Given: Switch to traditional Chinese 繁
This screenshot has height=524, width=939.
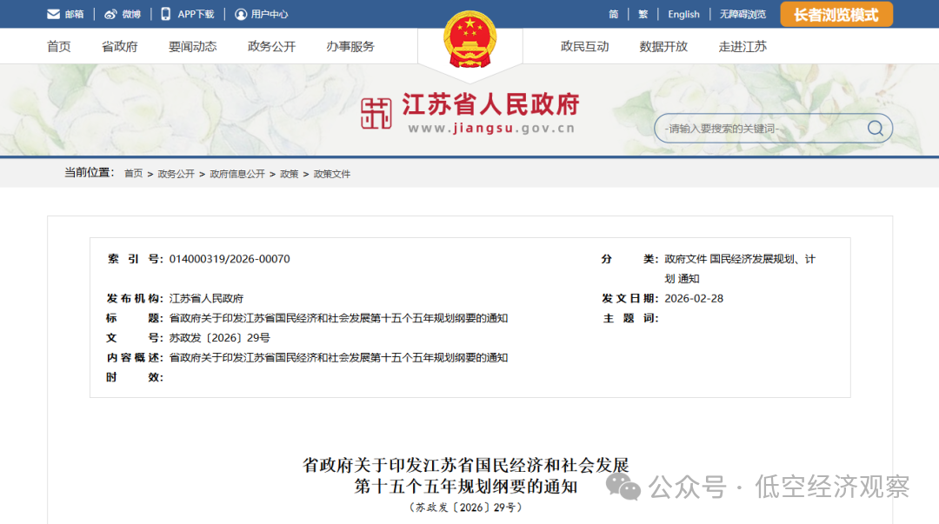Looking at the screenshot, I should pos(643,15).
